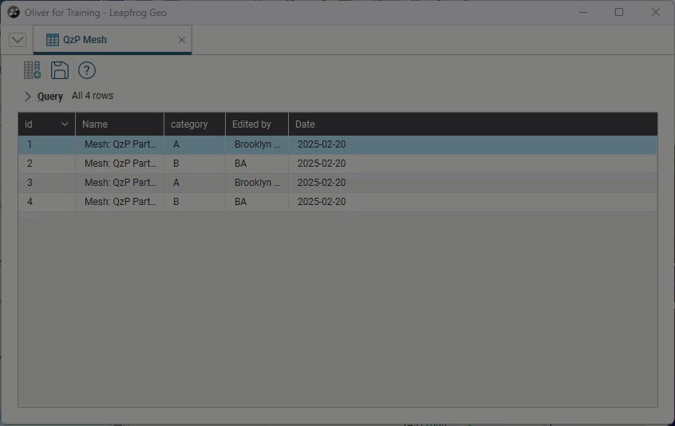This screenshot has height=426, width=675.
Task: Click the Query label
Action: coord(50,96)
